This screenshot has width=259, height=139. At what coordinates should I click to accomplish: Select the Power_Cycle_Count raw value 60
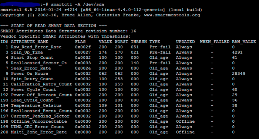click(235, 89)
